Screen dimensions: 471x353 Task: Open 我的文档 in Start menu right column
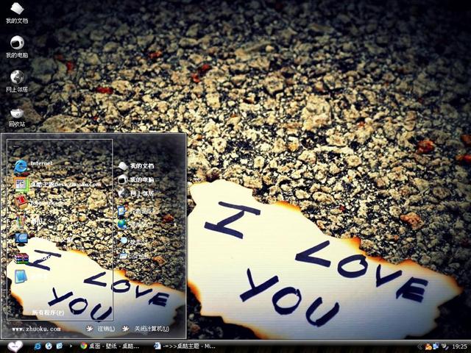click(135, 165)
